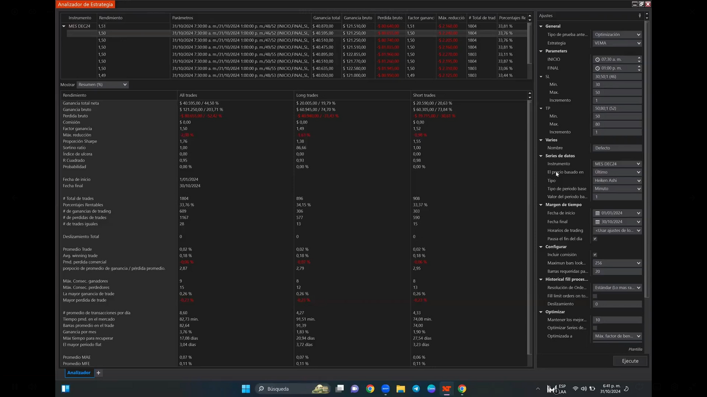
Task: Open the Resolución de Orden Estándar dropdown
Action: click(x=617, y=288)
